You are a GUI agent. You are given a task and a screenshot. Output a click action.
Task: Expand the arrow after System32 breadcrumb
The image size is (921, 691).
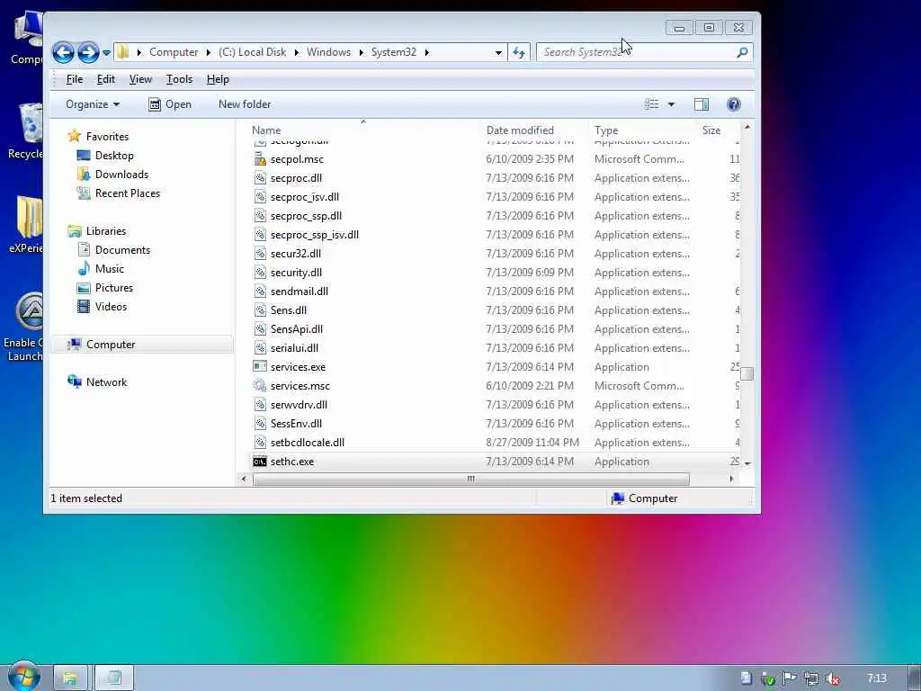[427, 52]
